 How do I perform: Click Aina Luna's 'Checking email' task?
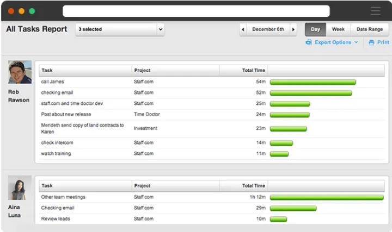coord(58,208)
